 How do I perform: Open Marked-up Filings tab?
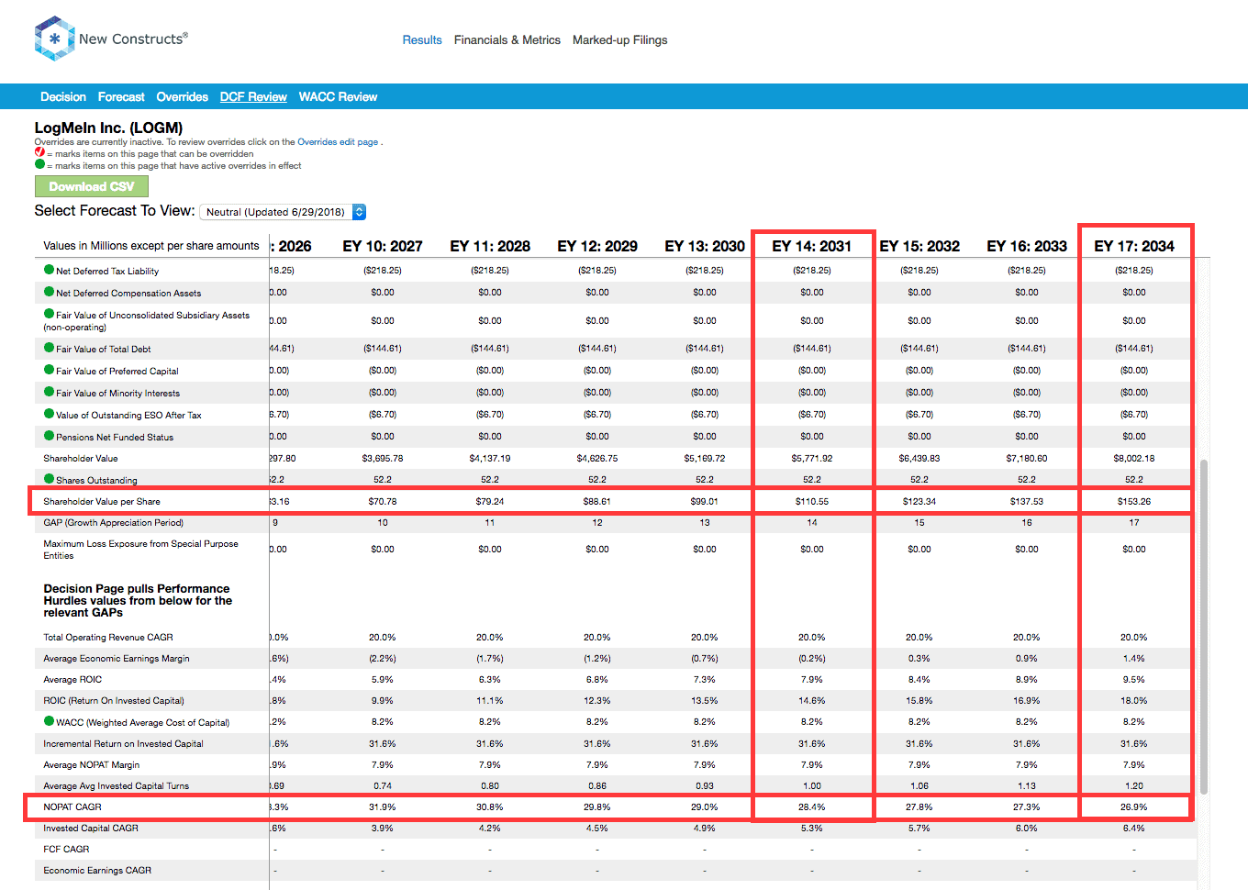coord(620,40)
